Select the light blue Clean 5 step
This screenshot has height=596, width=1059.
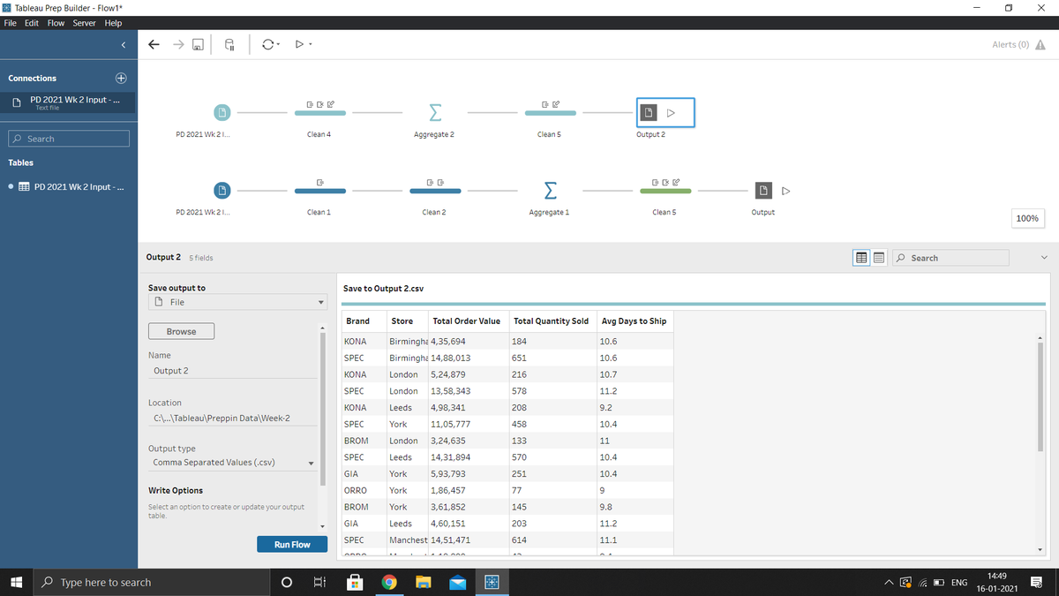pyautogui.click(x=550, y=112)
